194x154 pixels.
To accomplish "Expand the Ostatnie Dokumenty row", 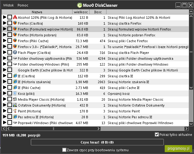I will click(x=5, y=105).
